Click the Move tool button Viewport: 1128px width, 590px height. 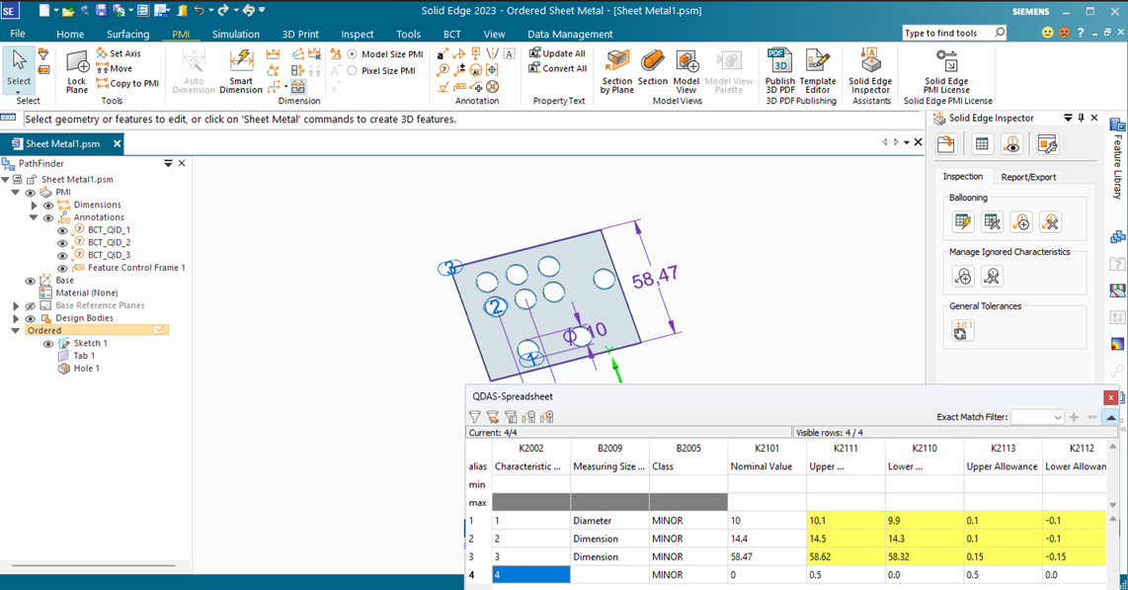point(116,68)
